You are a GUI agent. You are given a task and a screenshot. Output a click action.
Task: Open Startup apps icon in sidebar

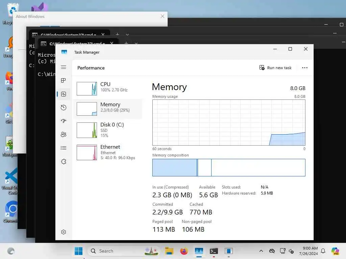click(x=64, y=121)
